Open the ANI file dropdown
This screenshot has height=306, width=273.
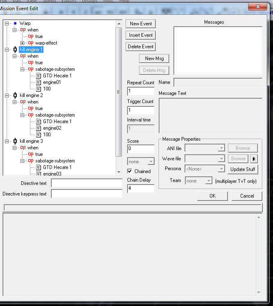coord(221,148)
